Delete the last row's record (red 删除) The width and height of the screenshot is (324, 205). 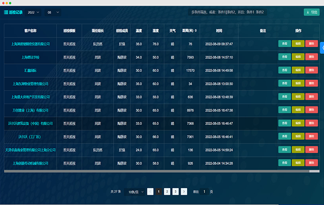[x=312, y=162]
